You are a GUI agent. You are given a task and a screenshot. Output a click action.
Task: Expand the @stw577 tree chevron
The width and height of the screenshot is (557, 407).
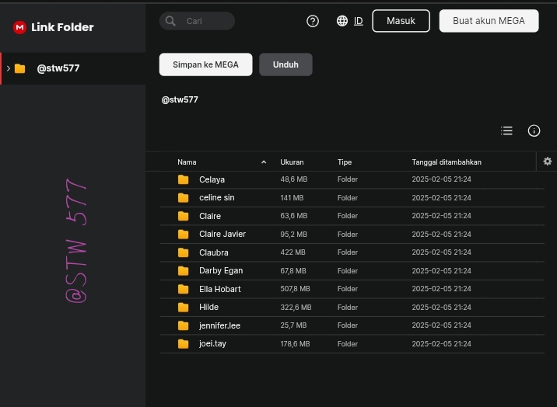point(9,68)
